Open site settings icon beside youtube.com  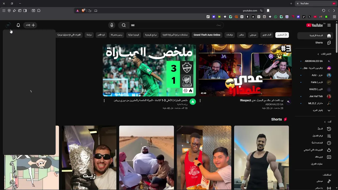coord(261,11)
